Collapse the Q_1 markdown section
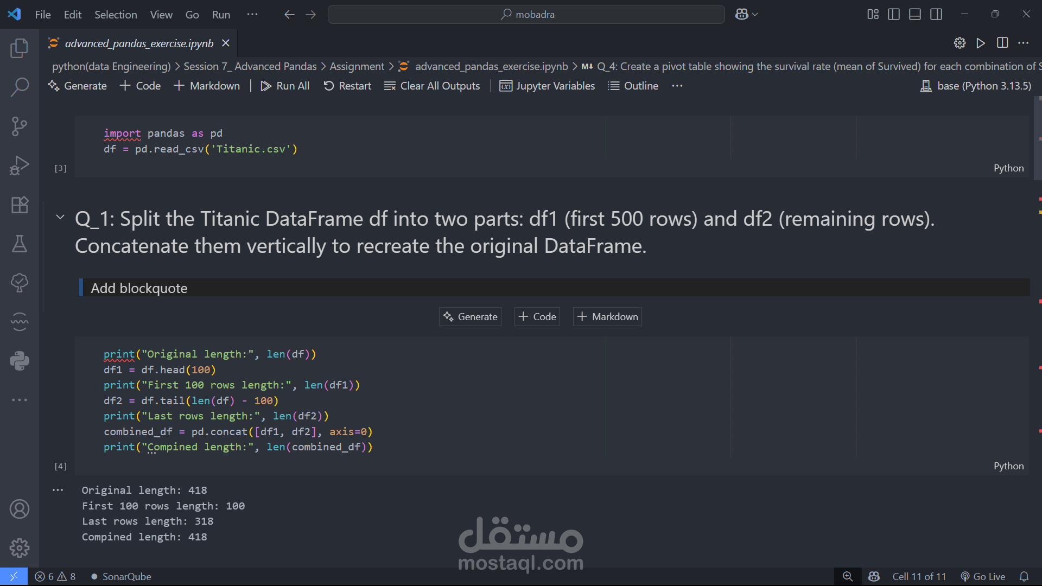1042x586 pixels. 60,217
